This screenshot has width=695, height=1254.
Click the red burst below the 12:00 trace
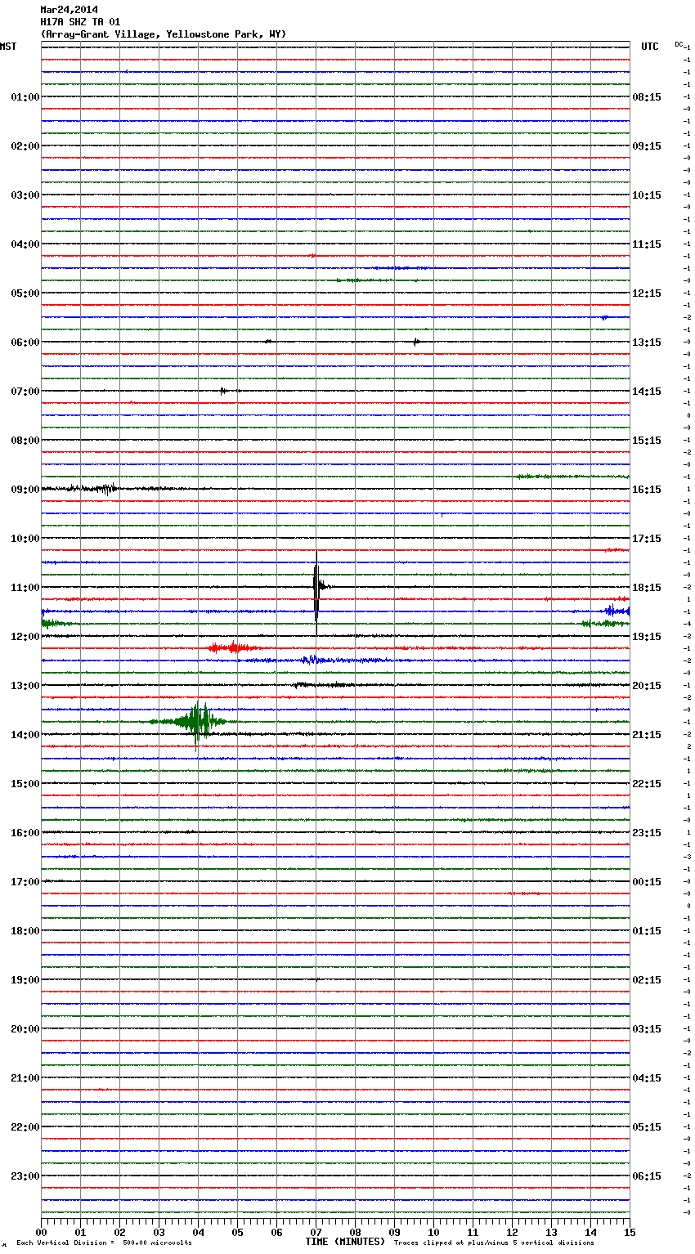[x=233, y=648]
